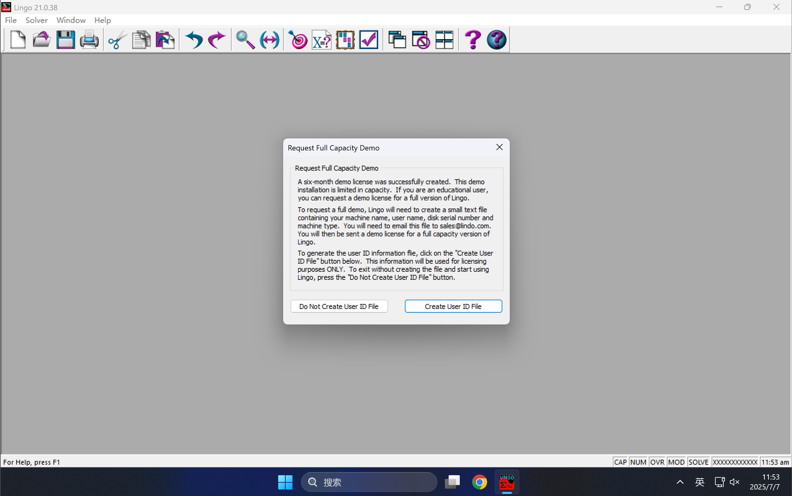792x496 pixels.
Task: Print using the printer toolbar icon
Action: coord(89,40)
